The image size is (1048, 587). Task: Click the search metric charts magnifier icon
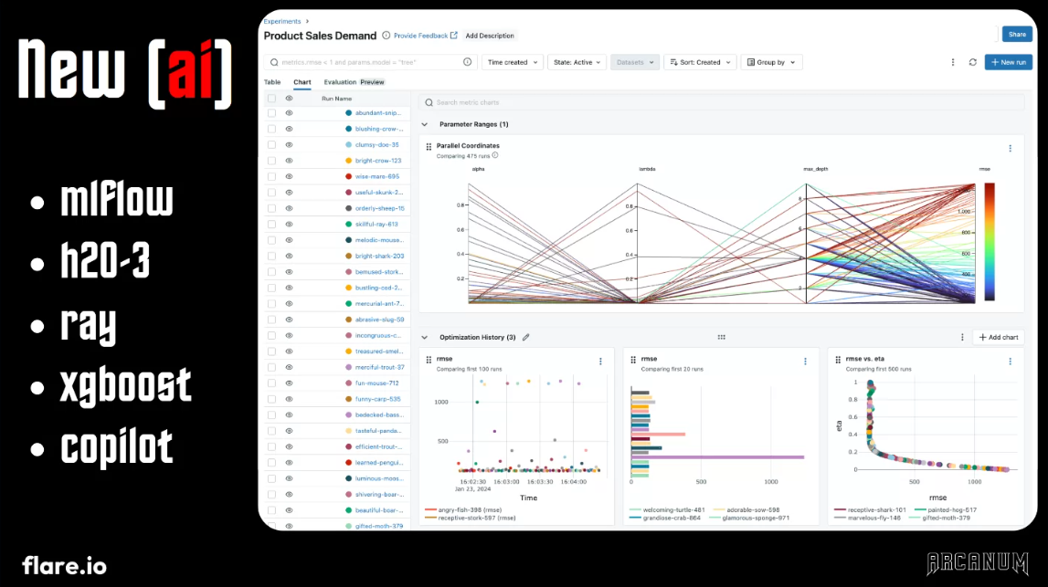(x=429, y=103)
